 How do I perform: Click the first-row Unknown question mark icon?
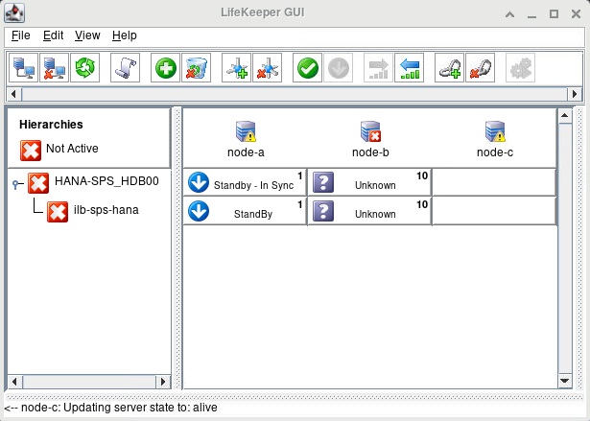pyautogui.click(x=323, y=182)
